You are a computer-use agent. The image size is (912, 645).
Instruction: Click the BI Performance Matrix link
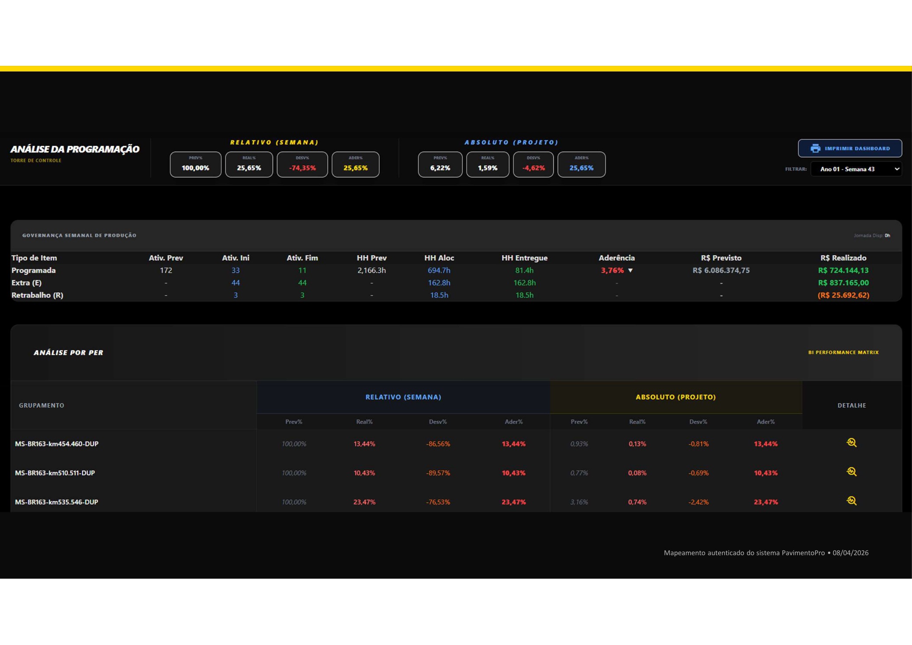click(843, 352)
